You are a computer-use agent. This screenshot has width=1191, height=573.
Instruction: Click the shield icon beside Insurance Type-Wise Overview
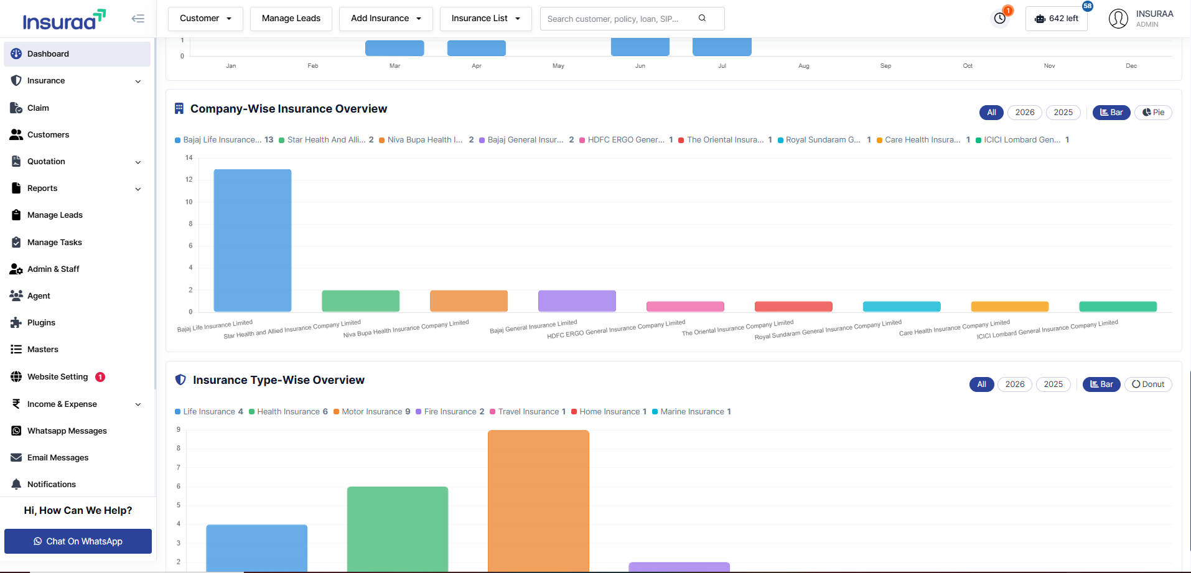(180, 380)
